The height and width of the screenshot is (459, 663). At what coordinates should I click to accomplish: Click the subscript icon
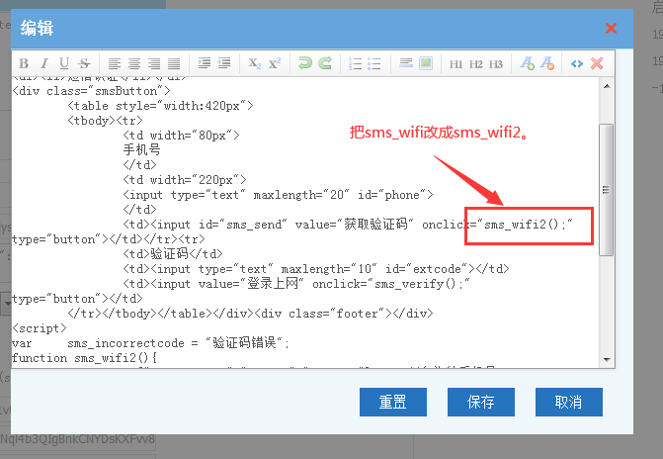pos(255,63)
